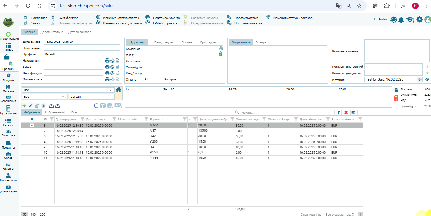Click the graduation cap training icon
This screenshot has height=216, width=431.
point(410,19)
